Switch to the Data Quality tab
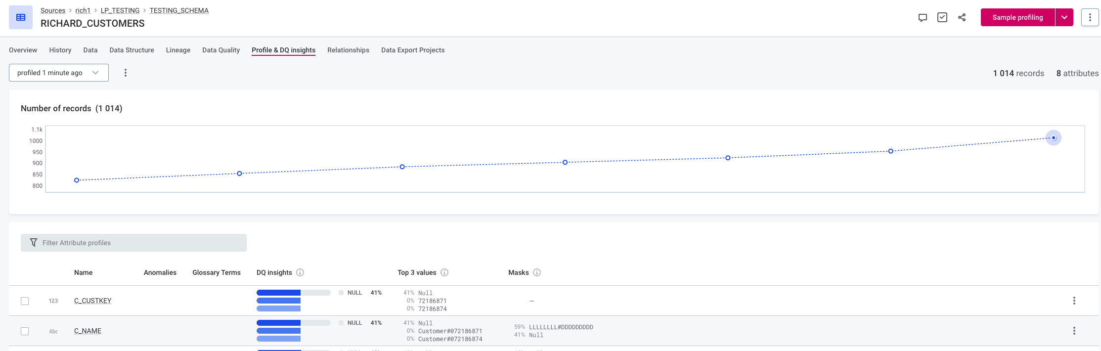The width and height of the screenshot is (1101, 351). click(x=221, y=50)
